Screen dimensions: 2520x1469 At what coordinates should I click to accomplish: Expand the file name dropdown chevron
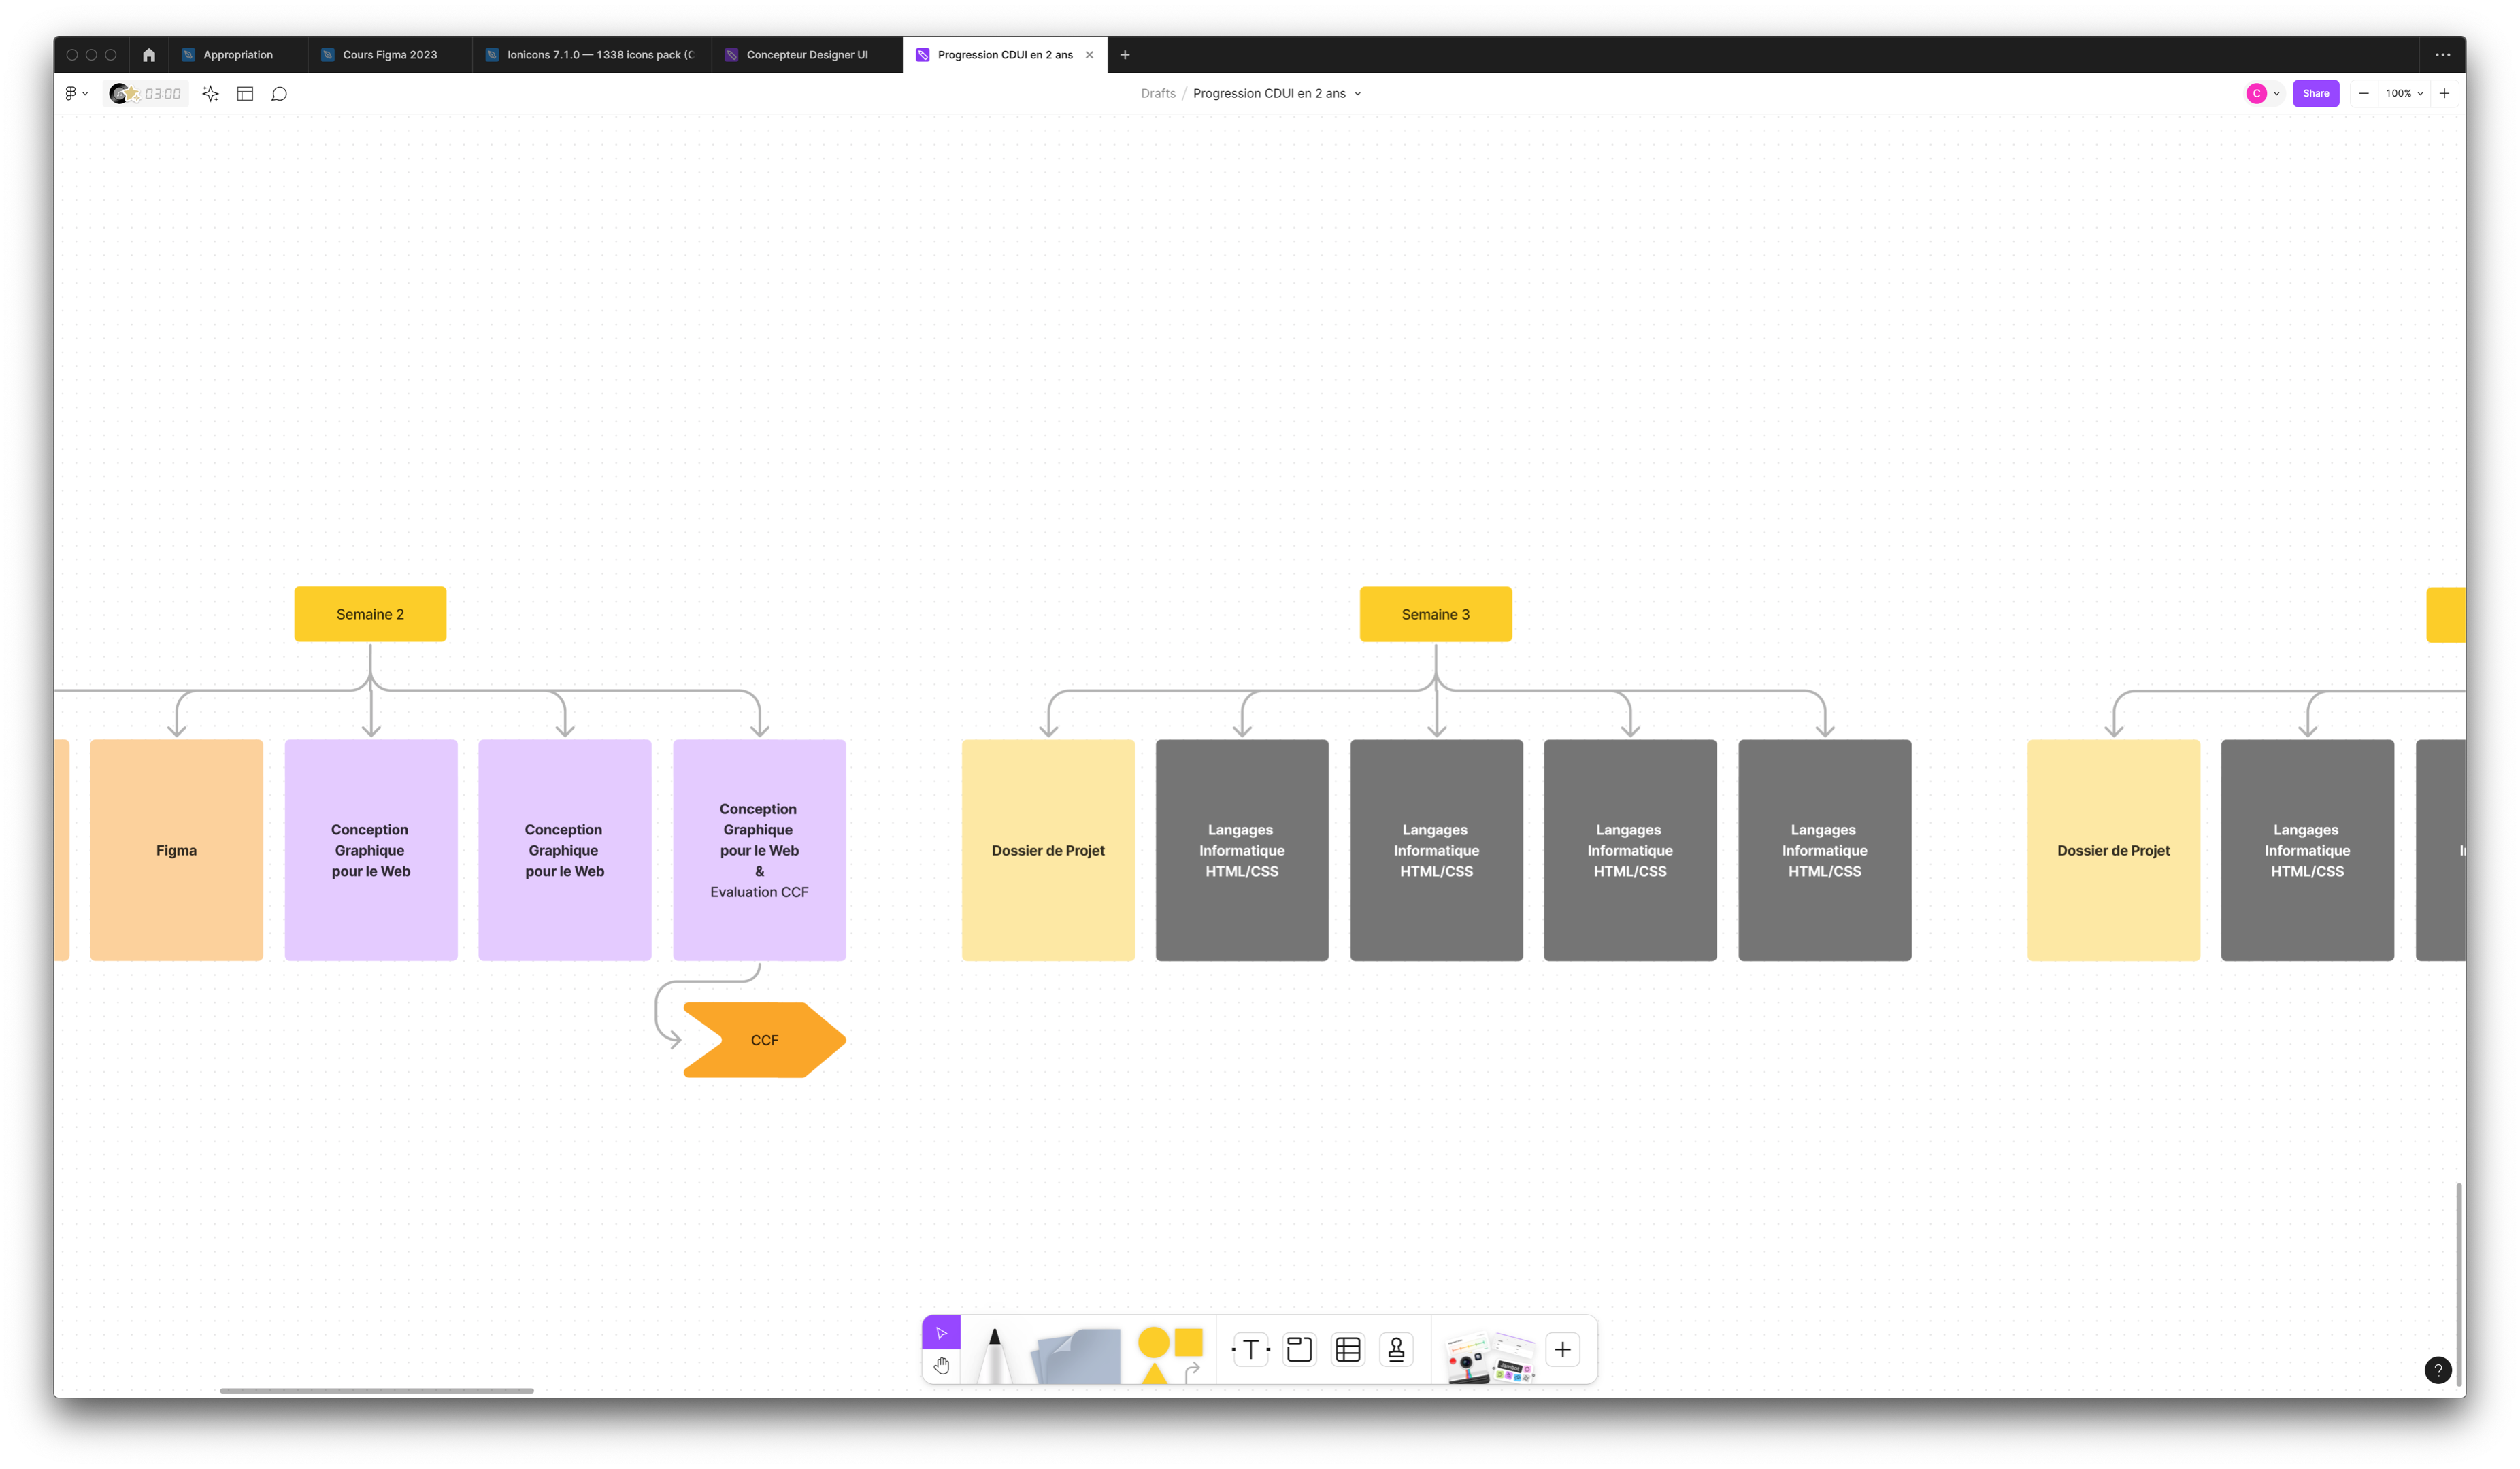1357,94
